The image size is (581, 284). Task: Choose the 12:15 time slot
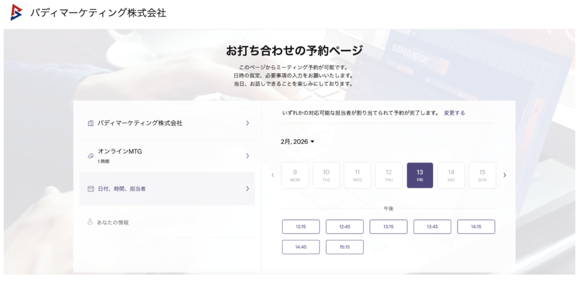click(301, 227)
